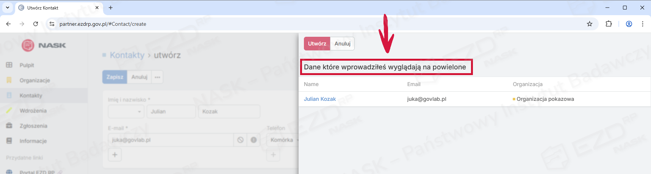Click the Zgłoszenia briefcase icon
Viewport: 651px width, 174px height.
pos(9,126)
